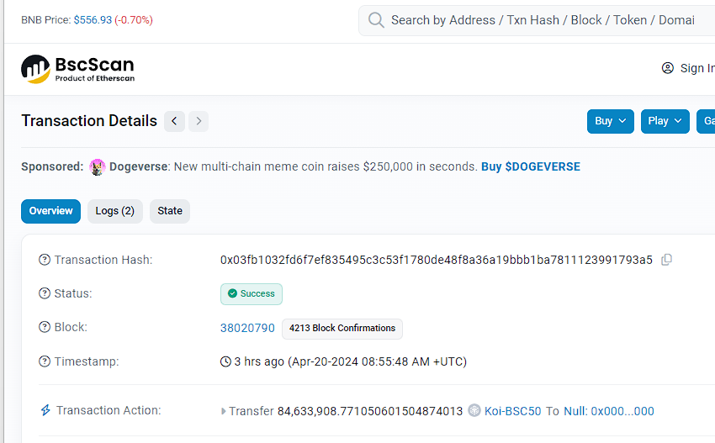715x443 pixels.
Task: Switch to the Logs (2) tab
Action: coord(115,211)
